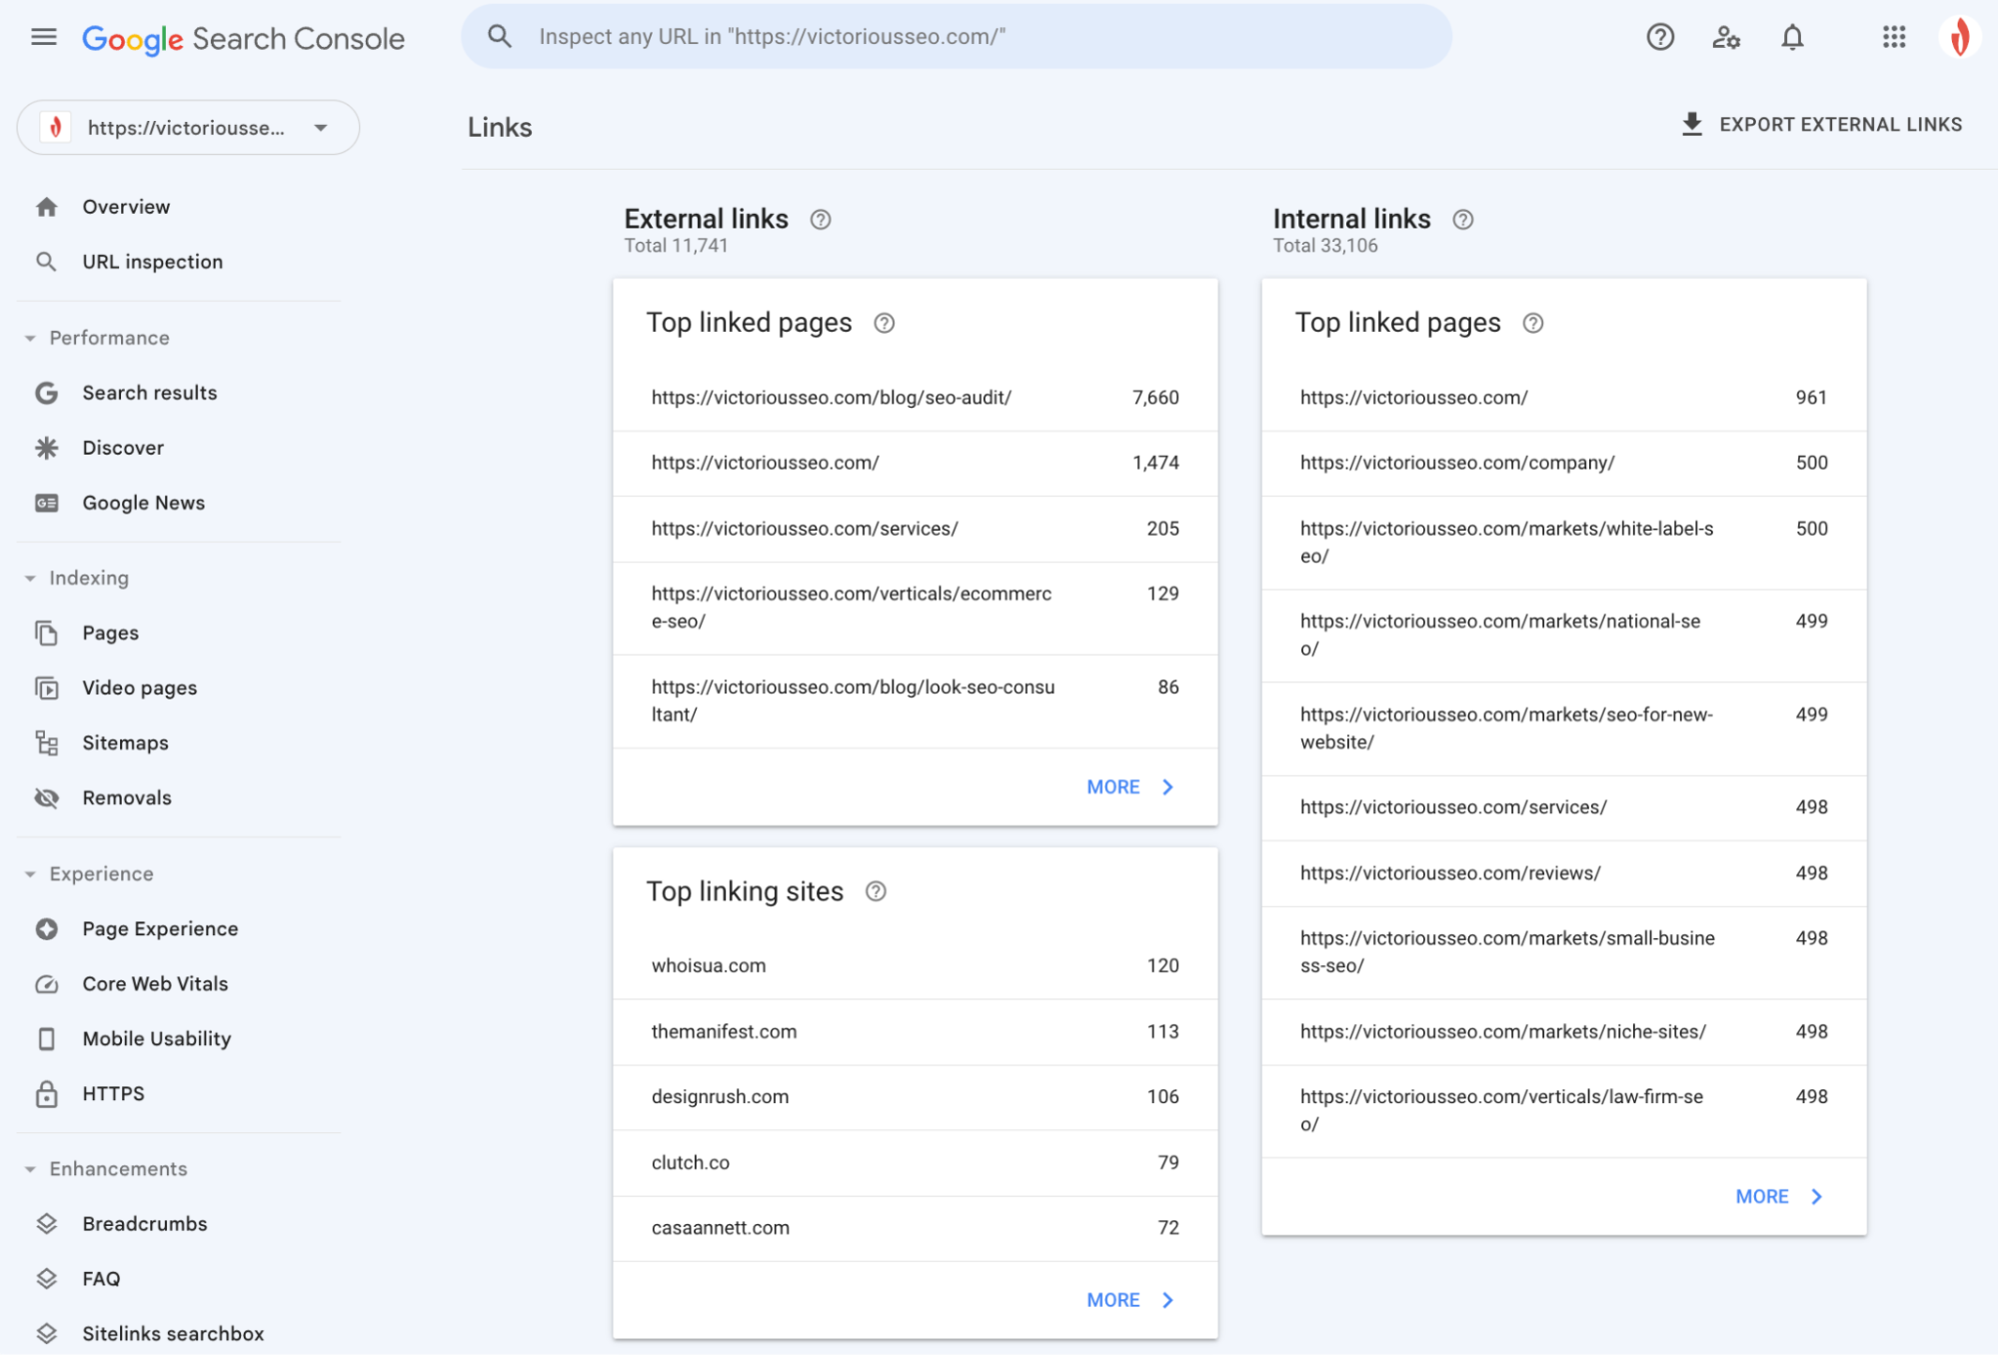Click the URL inspection search field
The height and width of the screenshot is (1355, 1998).
tap(957, 36)
